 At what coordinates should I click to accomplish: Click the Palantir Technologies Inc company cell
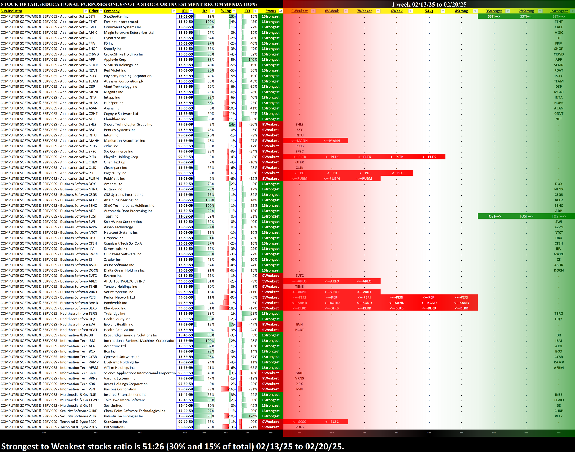[x=124, y=416]
